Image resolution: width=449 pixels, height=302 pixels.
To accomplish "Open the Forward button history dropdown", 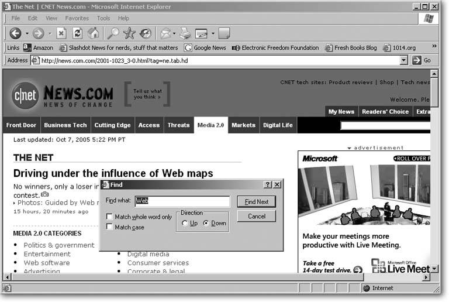I will [x=50, y=34].
